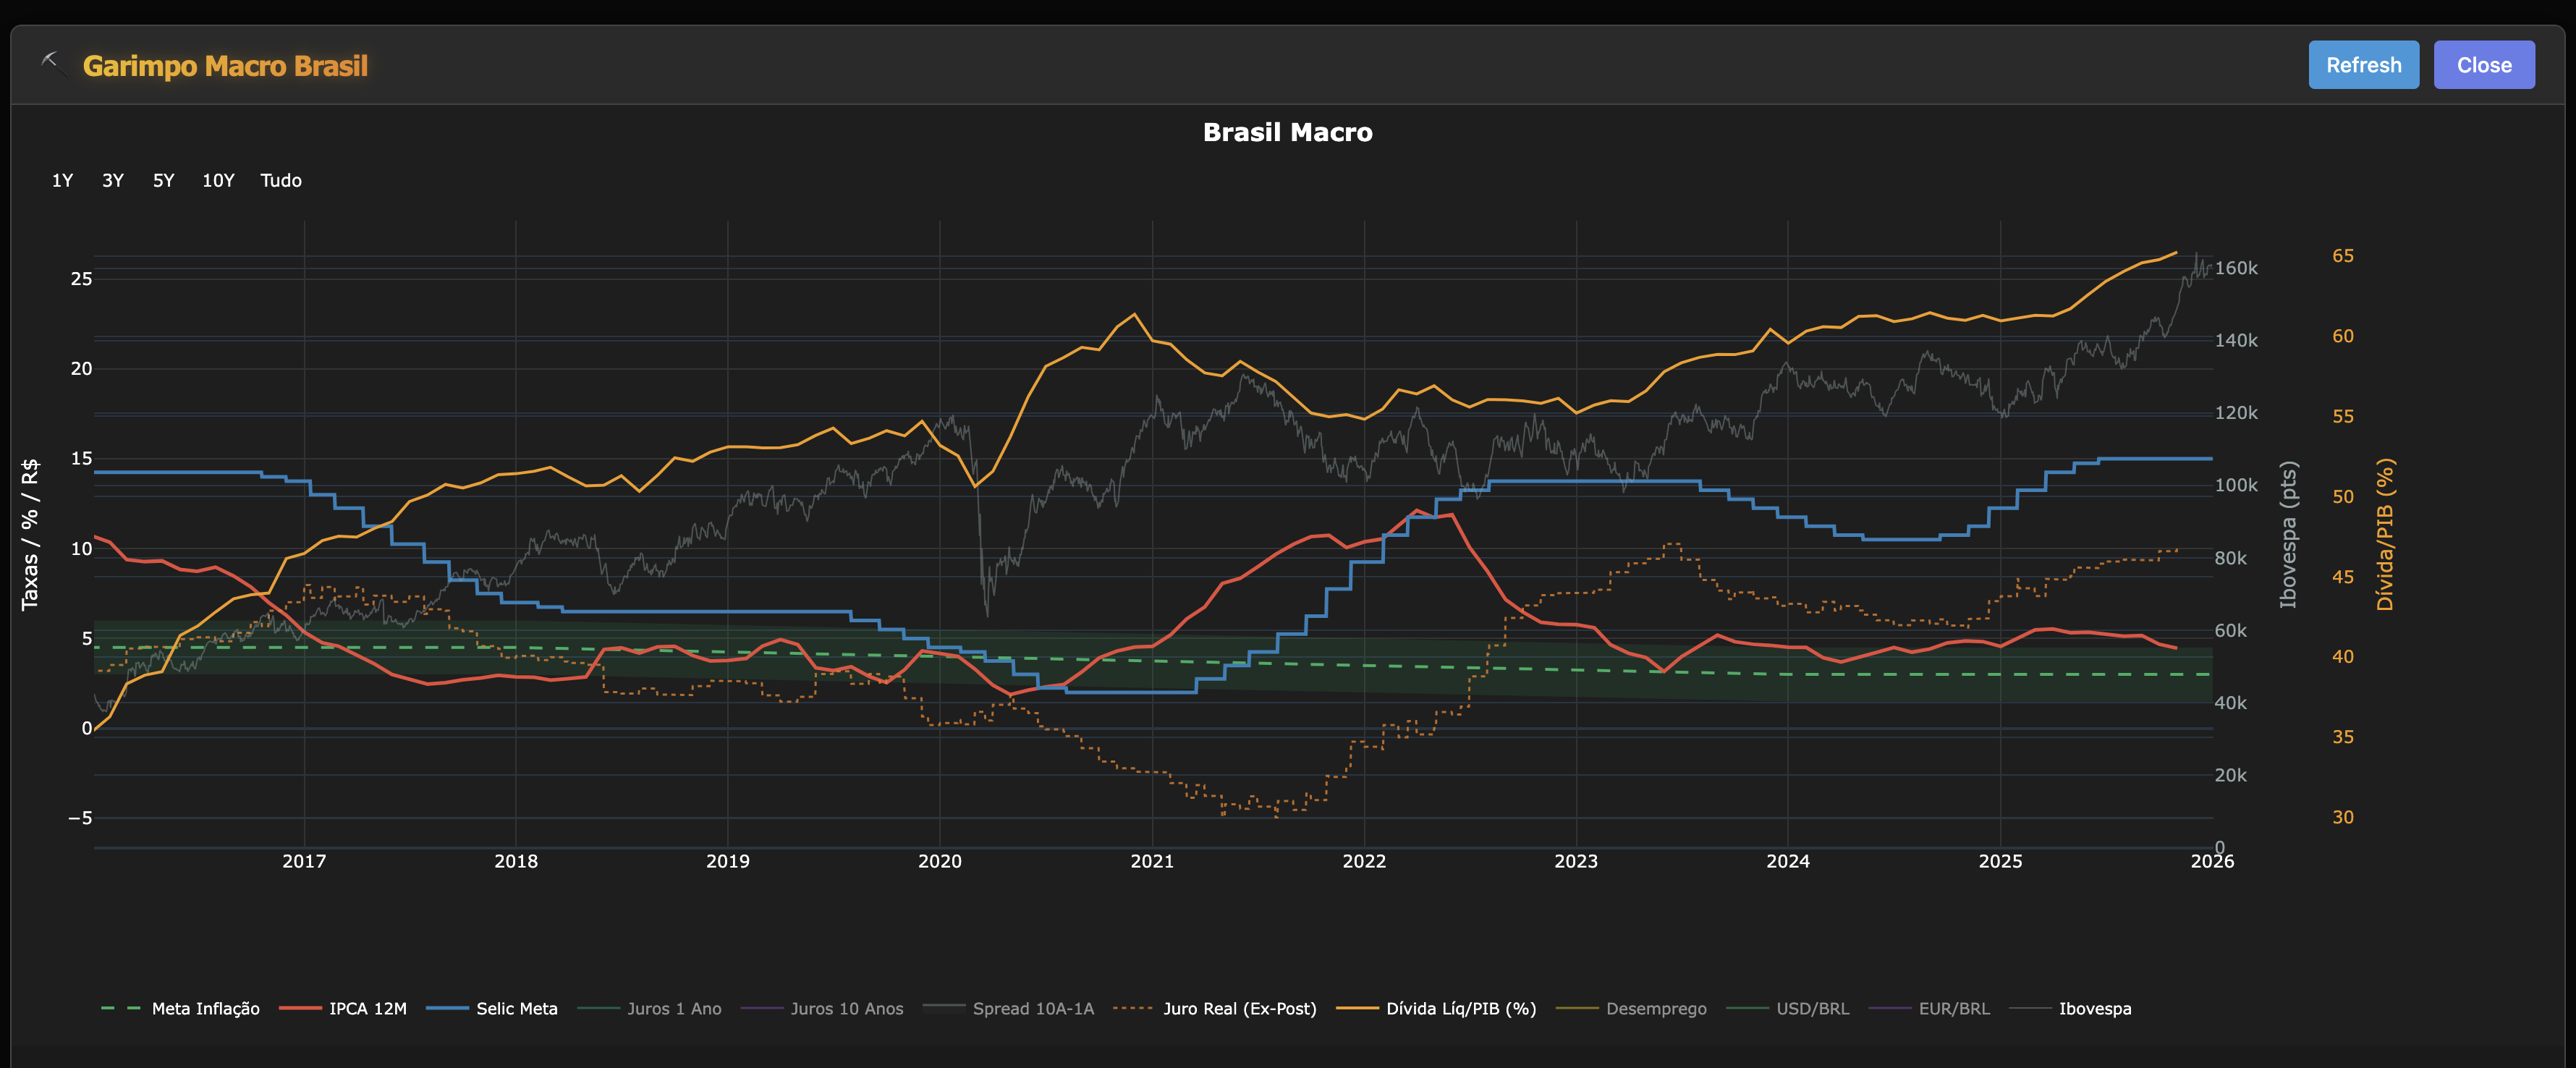Viewport: 2576px width, 1068px height.
Task: Hide Juro Real (Ex-Post) series
Action: (1239, 1009)
